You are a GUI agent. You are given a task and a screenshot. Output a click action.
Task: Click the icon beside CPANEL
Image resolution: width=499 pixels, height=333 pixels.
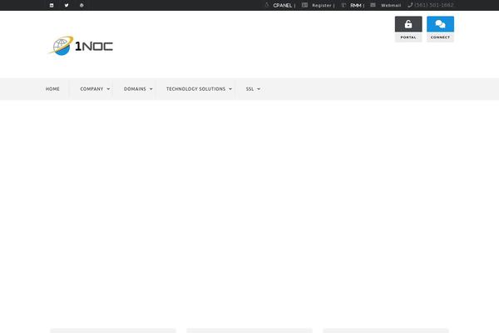(x=267, y=5)
